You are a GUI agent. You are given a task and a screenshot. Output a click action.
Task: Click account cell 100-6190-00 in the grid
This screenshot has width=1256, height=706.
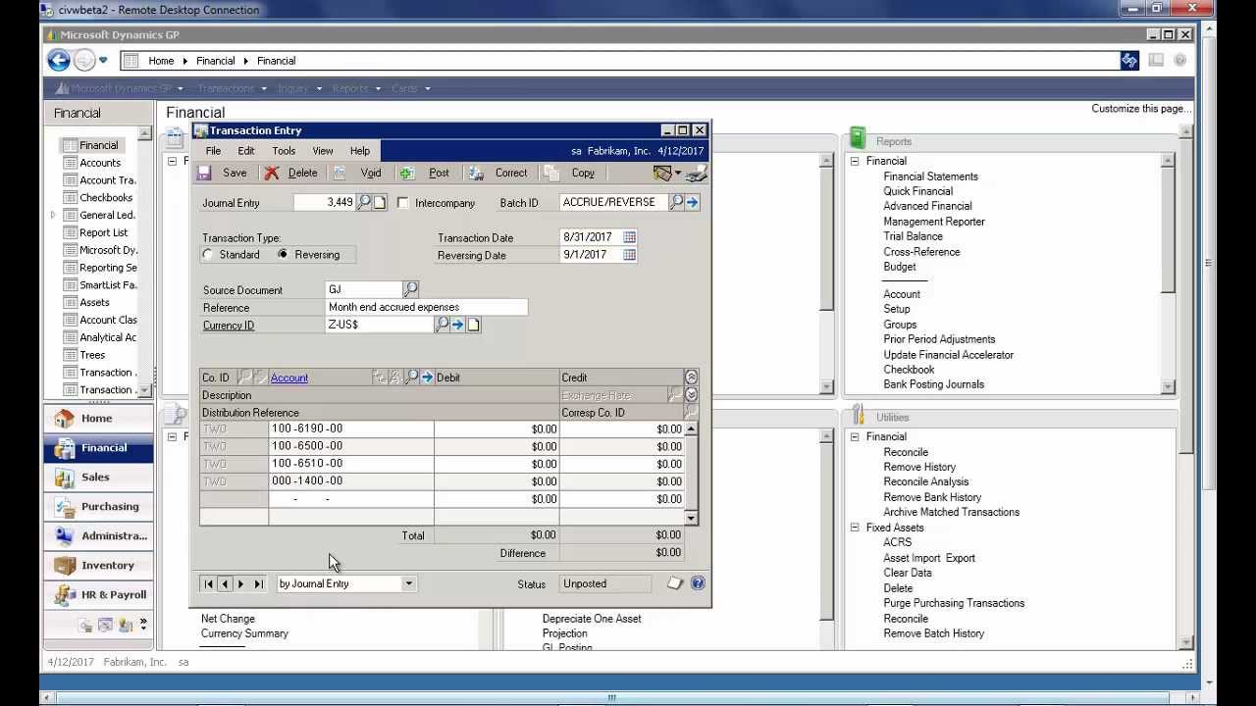tap(351, 429)
